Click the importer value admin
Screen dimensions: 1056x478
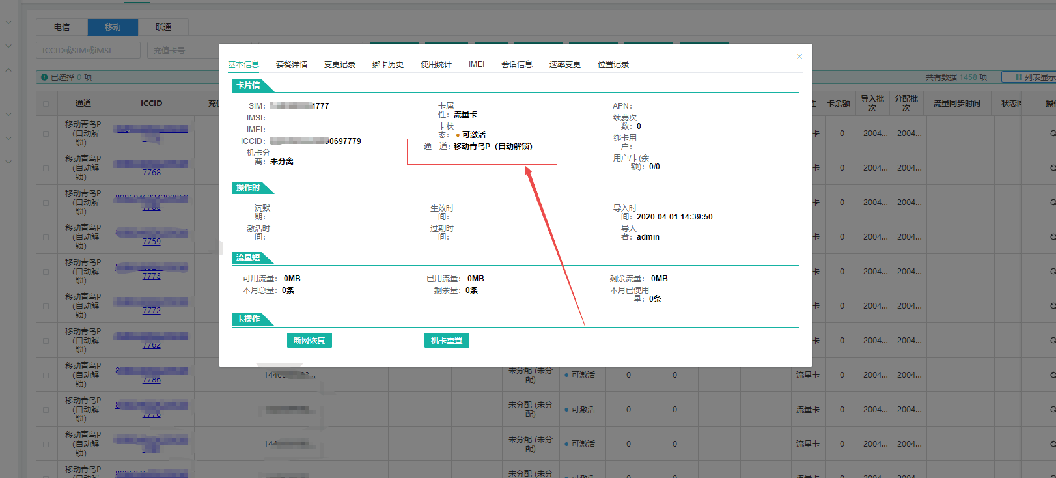(648, 237)
